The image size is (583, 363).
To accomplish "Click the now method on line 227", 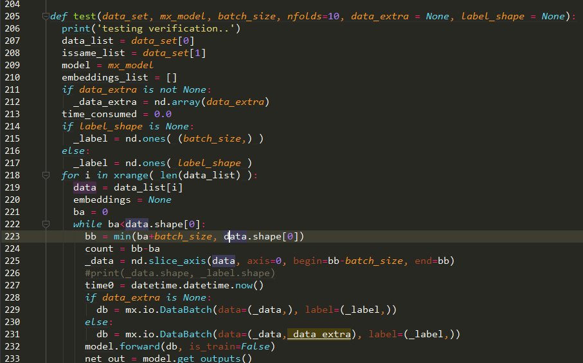I will pos(244,285).
